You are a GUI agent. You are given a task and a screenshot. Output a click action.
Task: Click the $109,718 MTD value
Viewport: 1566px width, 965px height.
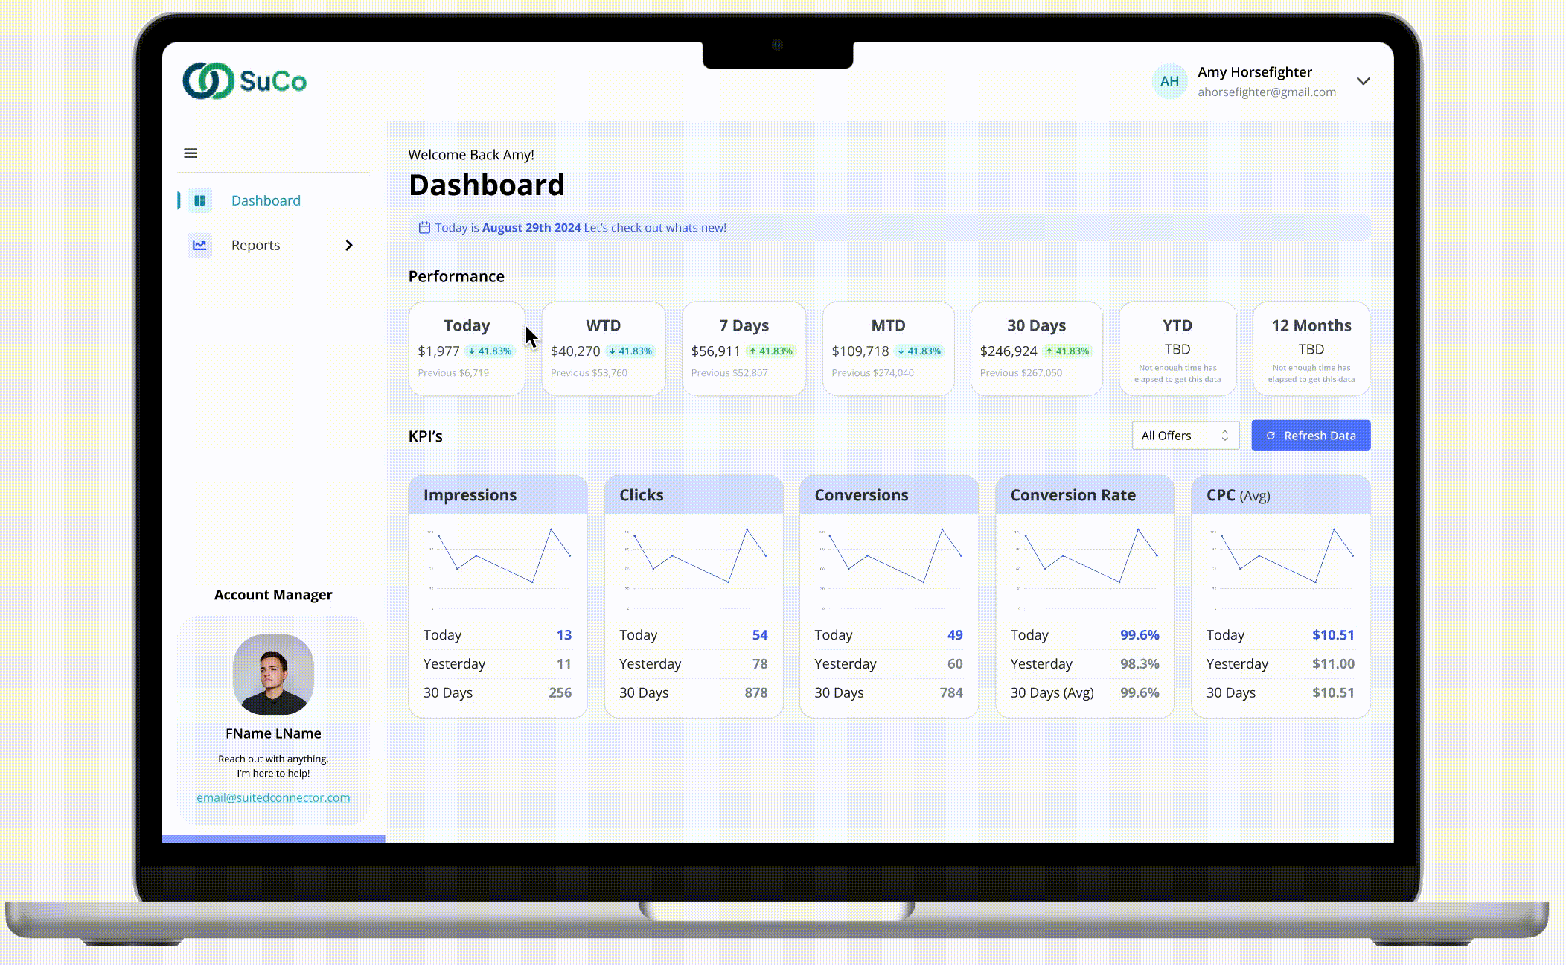(x=860, y=351)
